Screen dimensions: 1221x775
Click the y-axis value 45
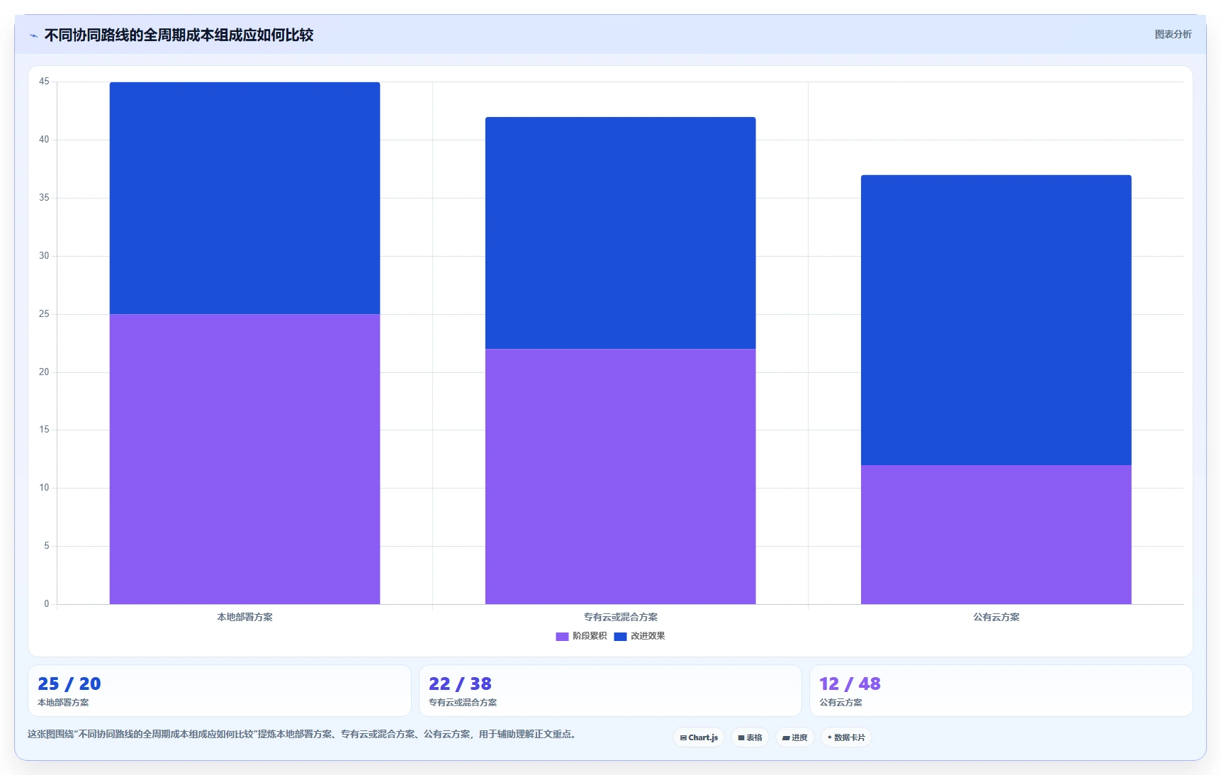point(44,82)
